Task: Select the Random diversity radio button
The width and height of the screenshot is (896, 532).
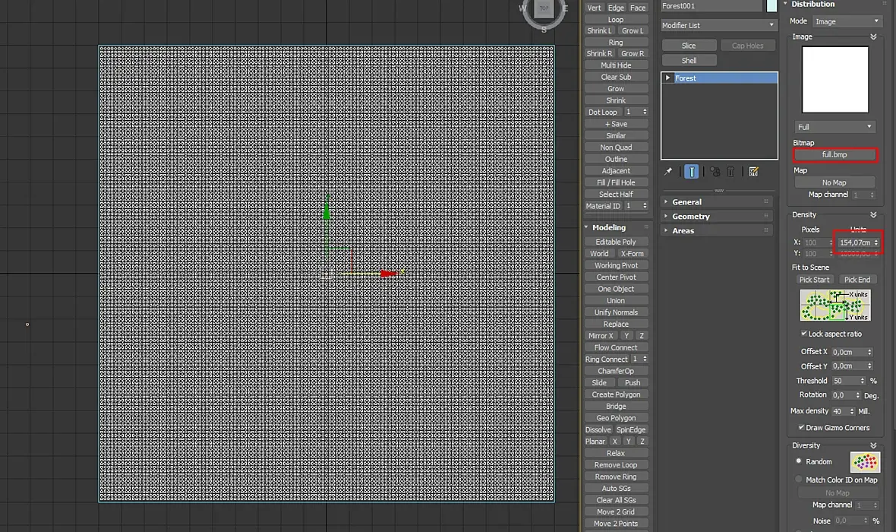Action: tap(799, 461)
